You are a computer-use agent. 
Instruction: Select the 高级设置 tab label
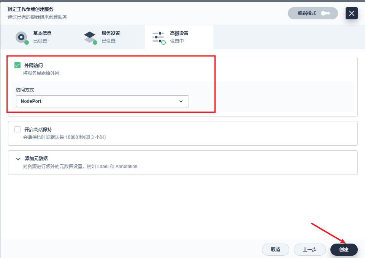point(179,33)
